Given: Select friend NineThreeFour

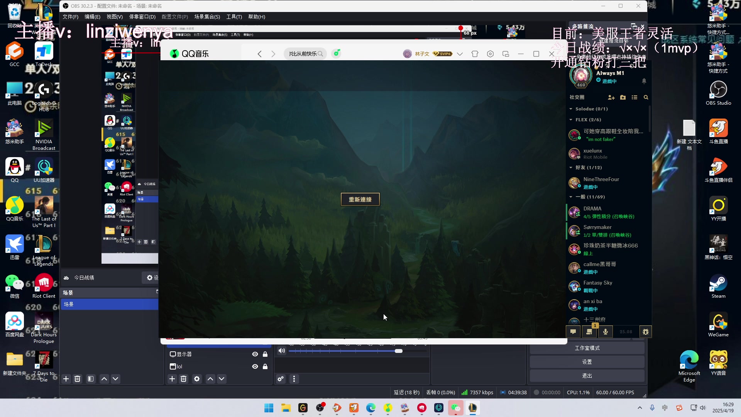Looking at the screenshot, I should [x=607, y=183].
